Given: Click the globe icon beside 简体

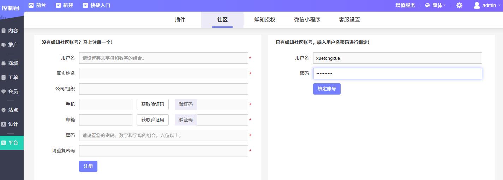Looking at the screenshot, I should tap(427, 5).
